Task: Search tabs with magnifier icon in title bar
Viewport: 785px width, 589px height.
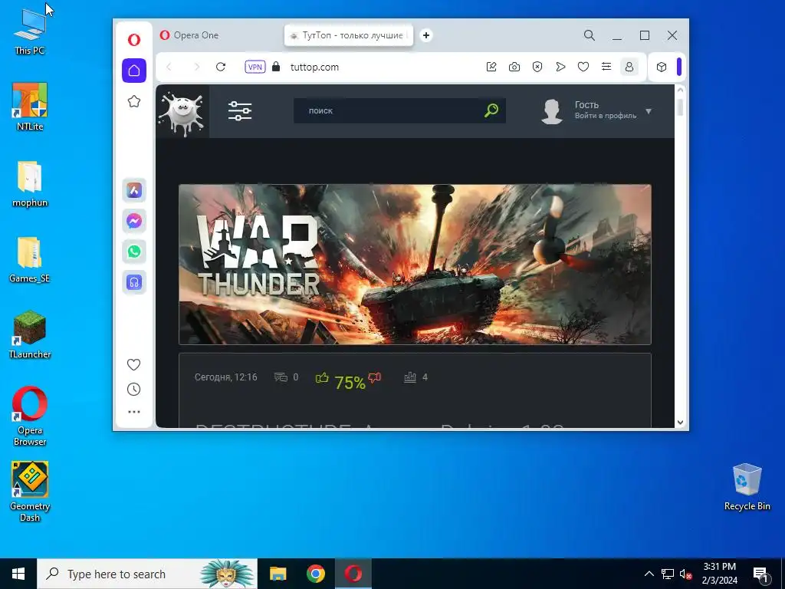Action: 590,35
